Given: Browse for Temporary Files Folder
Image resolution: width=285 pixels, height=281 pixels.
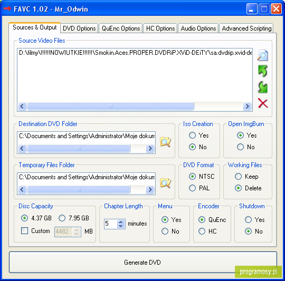Looking at the screenshot, I should 165,183.
